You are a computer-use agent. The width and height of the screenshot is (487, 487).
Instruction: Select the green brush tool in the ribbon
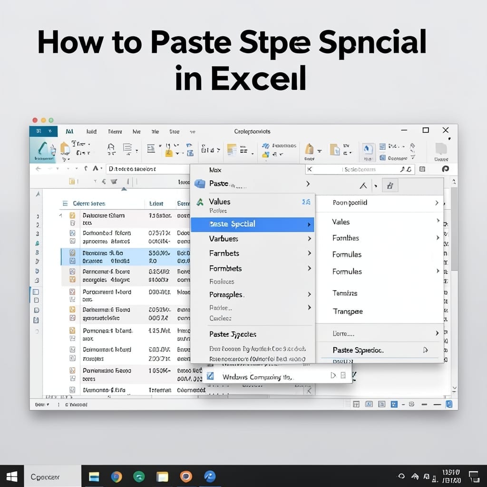pos(42,148)
